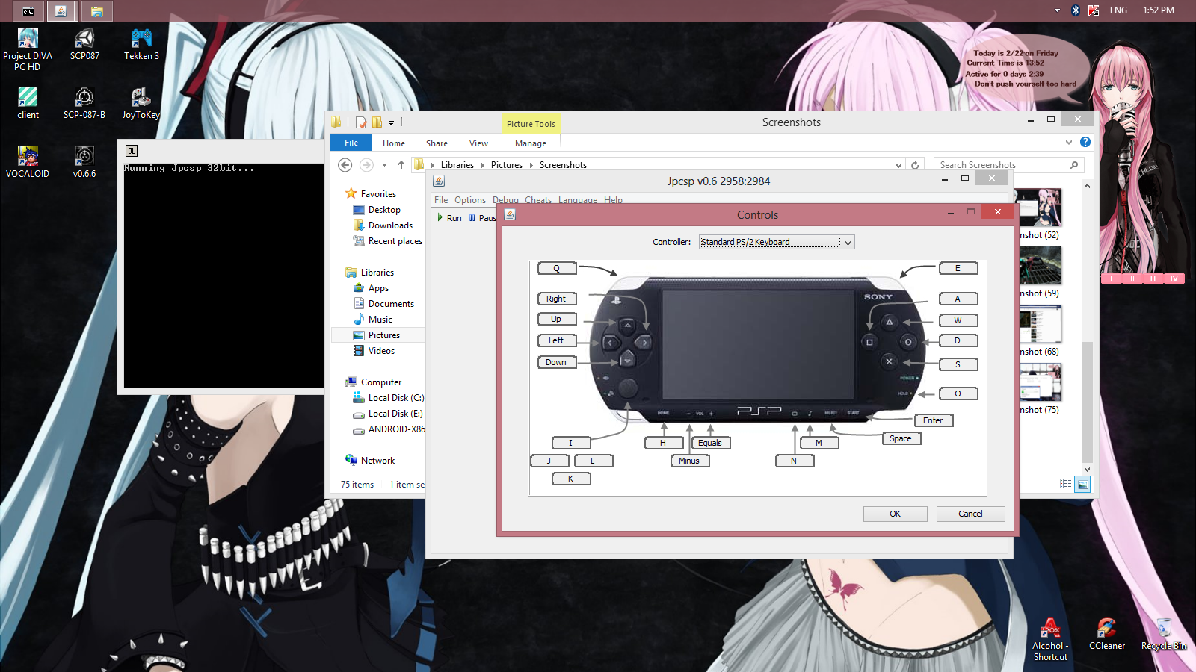Image resolution: width=1196 pixels, height=672 pixels.
Task: Launch the JoyToKey desktop shortcut
Action: pos(141,103)
